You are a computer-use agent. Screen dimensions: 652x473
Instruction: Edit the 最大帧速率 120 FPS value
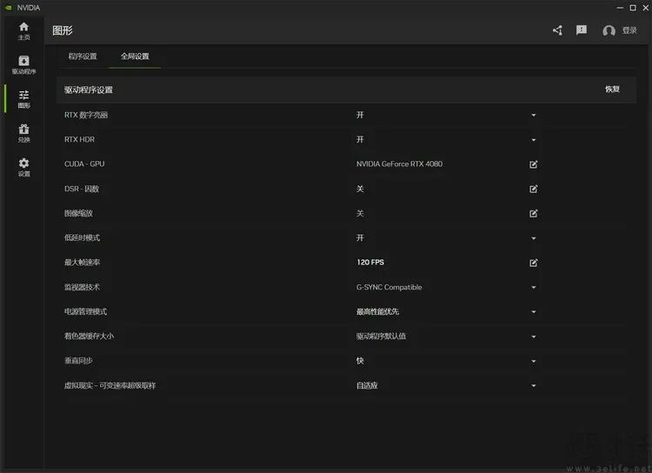[534, 263]
